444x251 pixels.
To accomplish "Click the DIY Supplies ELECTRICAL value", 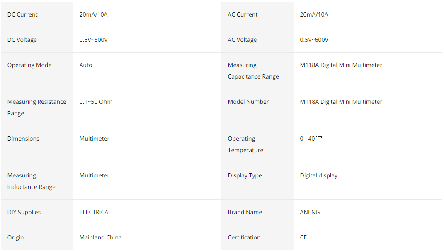I will point(95,212).
